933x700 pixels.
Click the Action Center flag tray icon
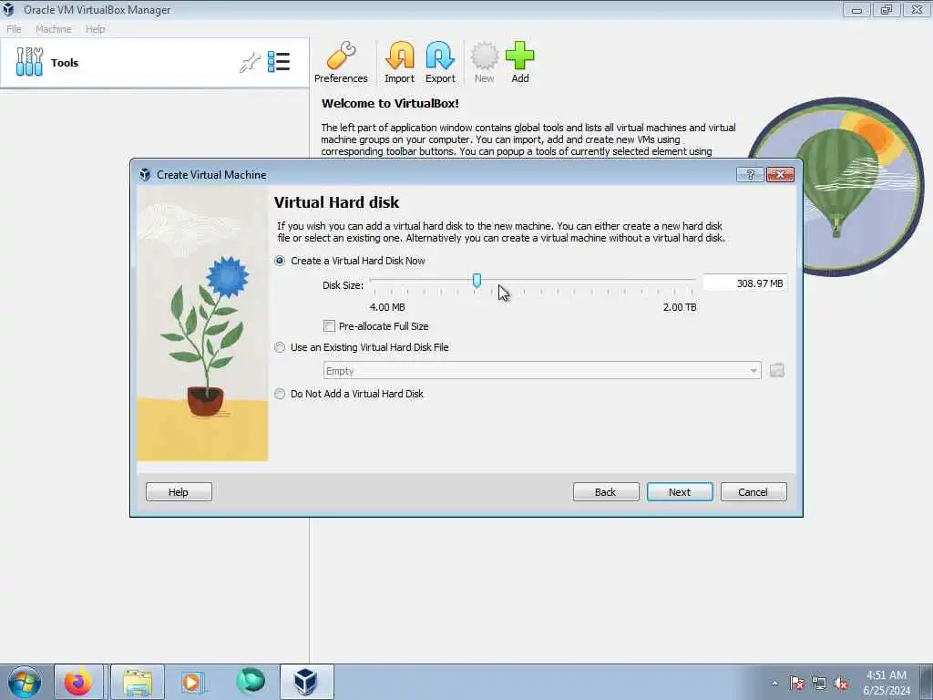[796, 683]
